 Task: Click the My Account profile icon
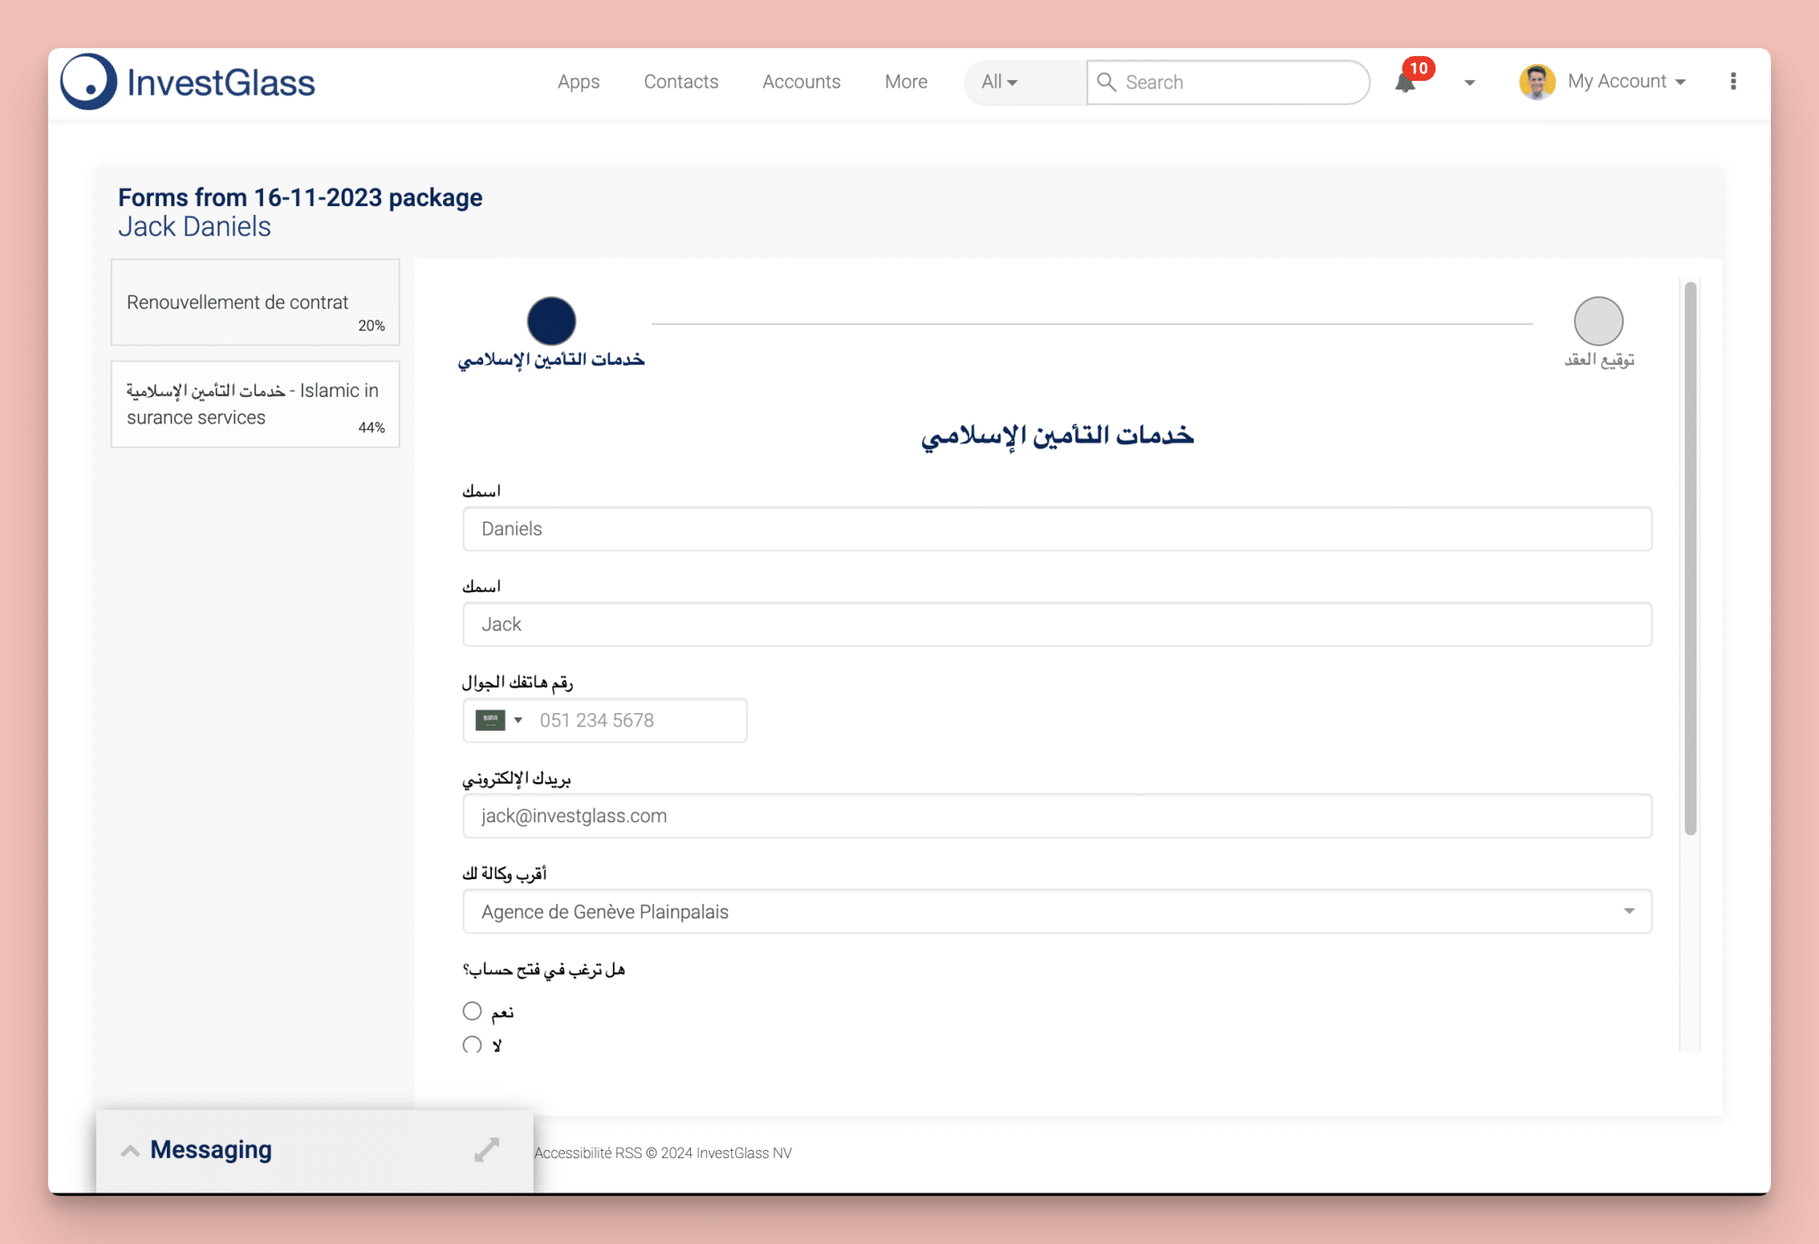coord(1538,82)
